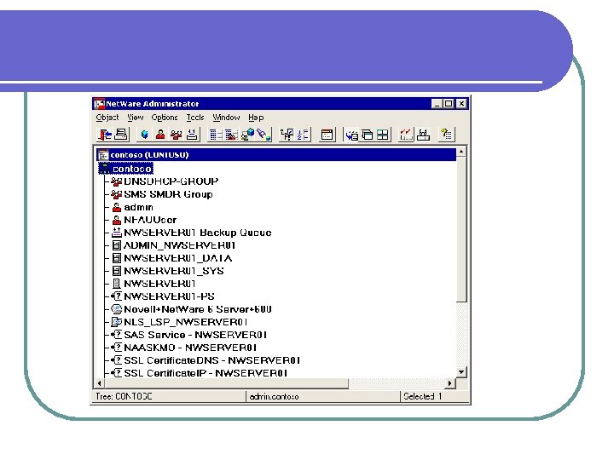Open the Object menu

click(107, 118)
